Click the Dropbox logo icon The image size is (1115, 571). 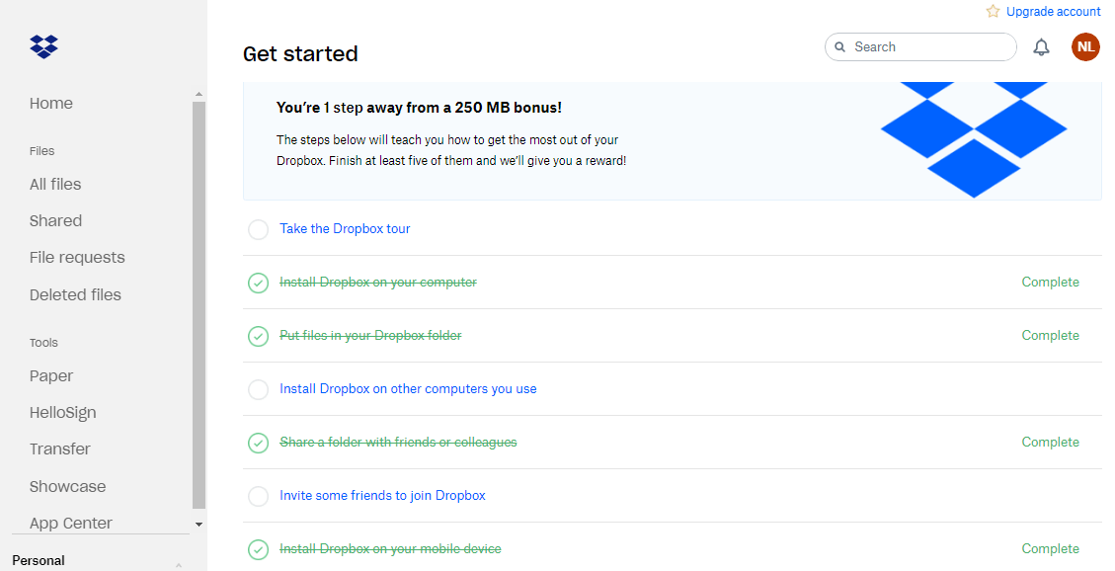point(43,46)
